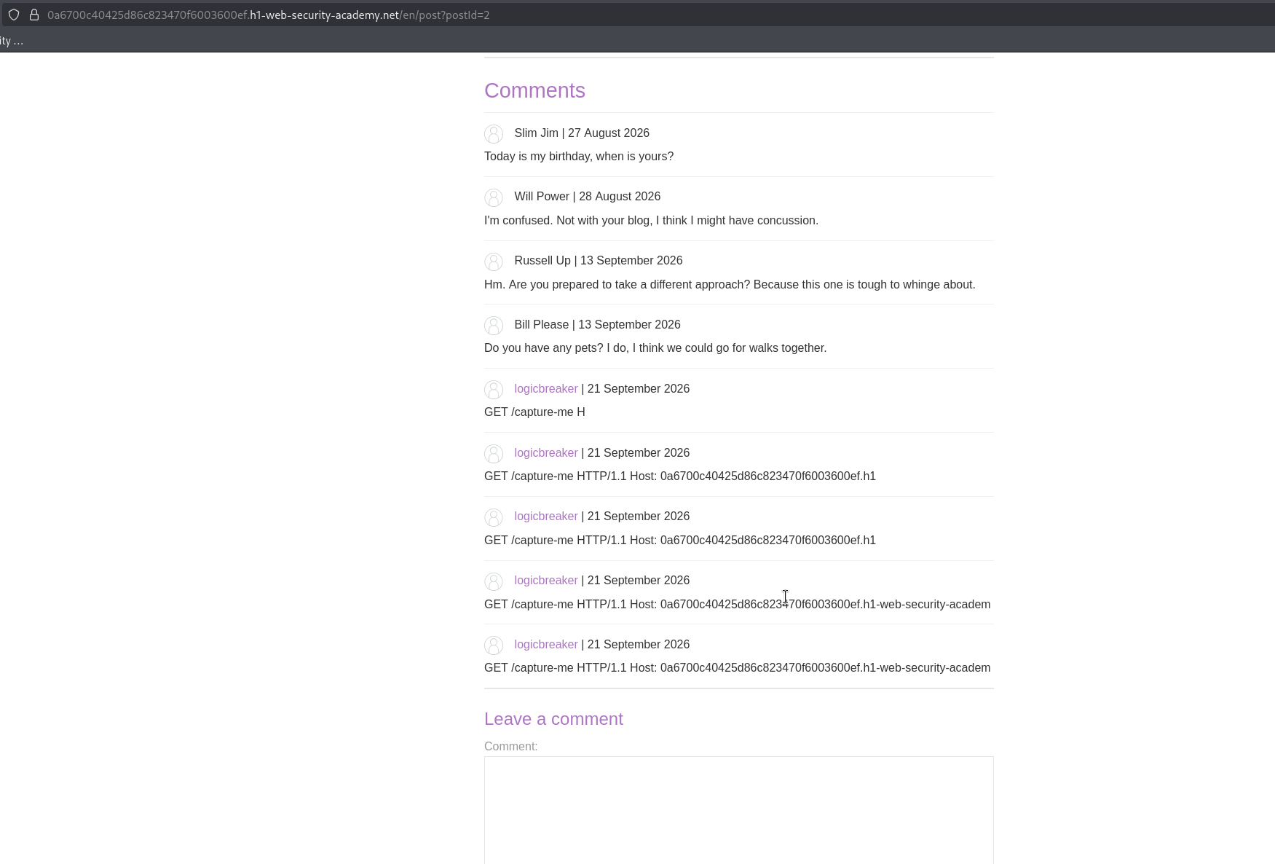Click the name "Slim Jim"

536,133
